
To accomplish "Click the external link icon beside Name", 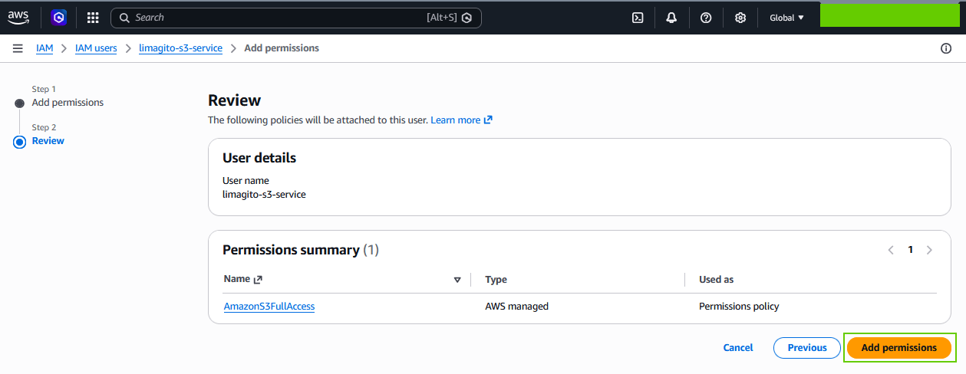I will pos(258,280).
